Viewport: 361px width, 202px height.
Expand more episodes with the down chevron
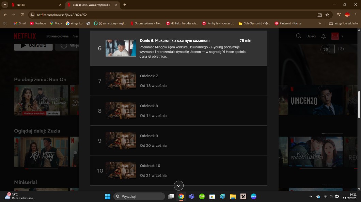coord(178,185)
